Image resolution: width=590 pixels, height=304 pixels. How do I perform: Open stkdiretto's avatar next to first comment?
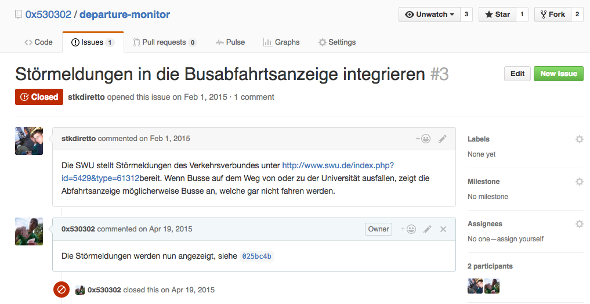click(29, 141)
